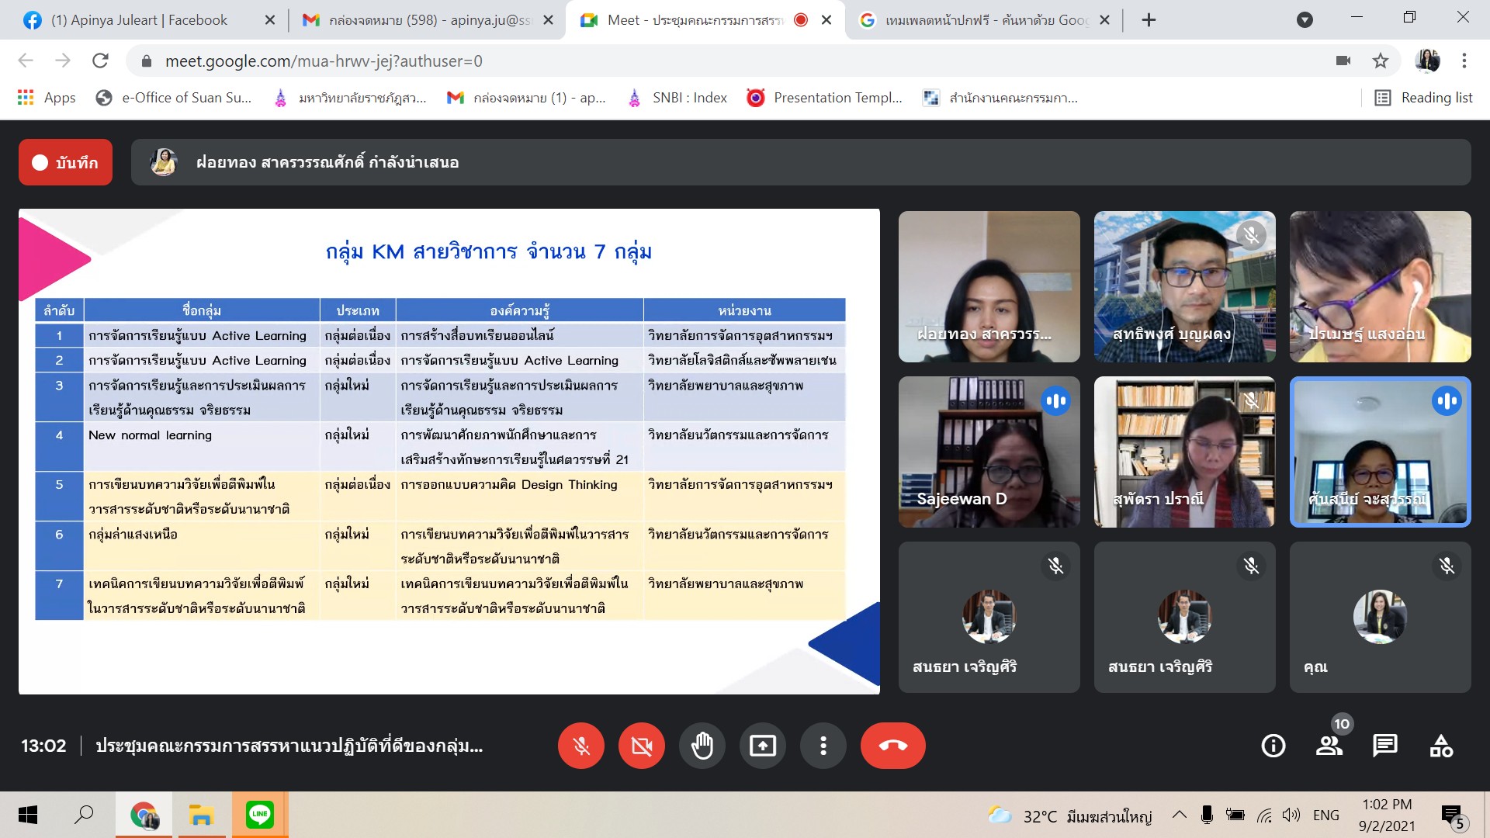The height and width of the screenshot is (838, 1490).
Task: Click the red leave call button
Action: pos(892,746)
